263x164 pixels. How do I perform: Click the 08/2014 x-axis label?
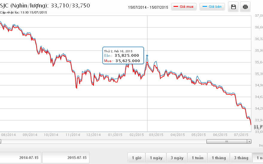click(x=8, y=135)
